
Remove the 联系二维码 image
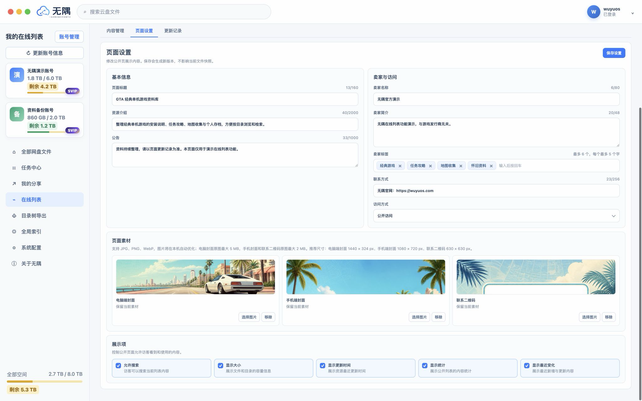[609, 317]
